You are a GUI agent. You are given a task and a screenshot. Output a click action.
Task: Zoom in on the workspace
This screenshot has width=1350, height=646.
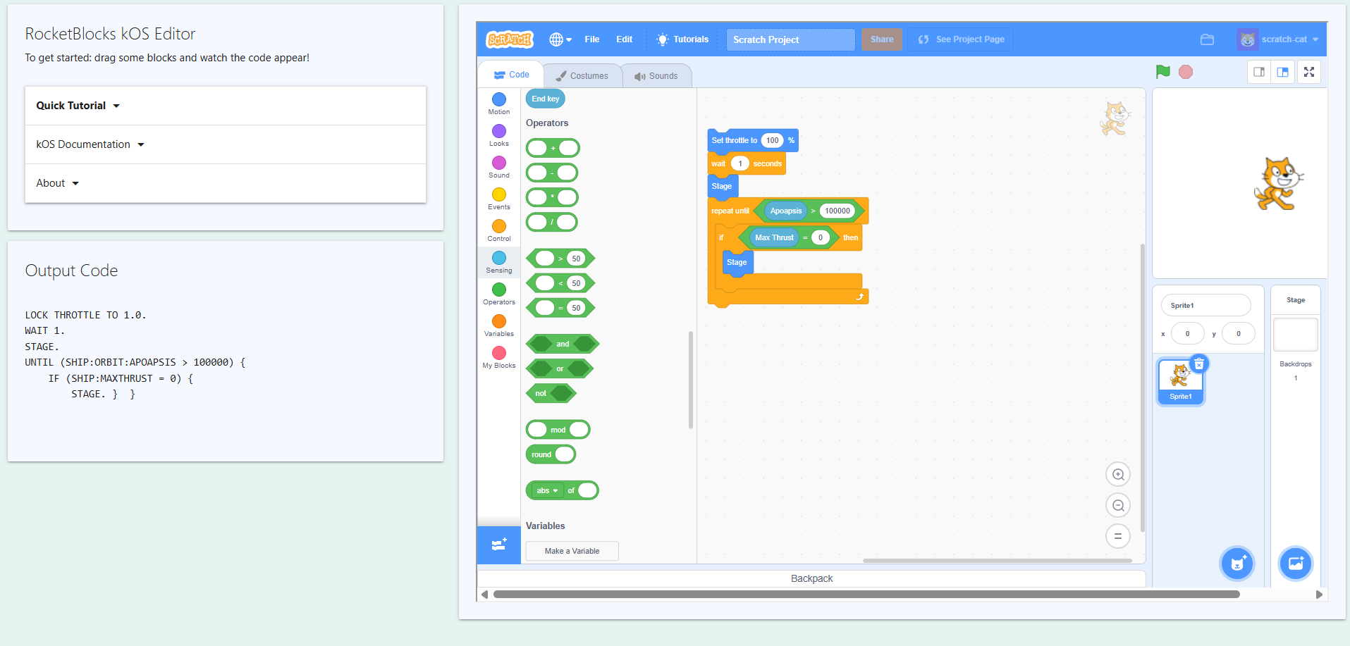[x=1118, y=474]
